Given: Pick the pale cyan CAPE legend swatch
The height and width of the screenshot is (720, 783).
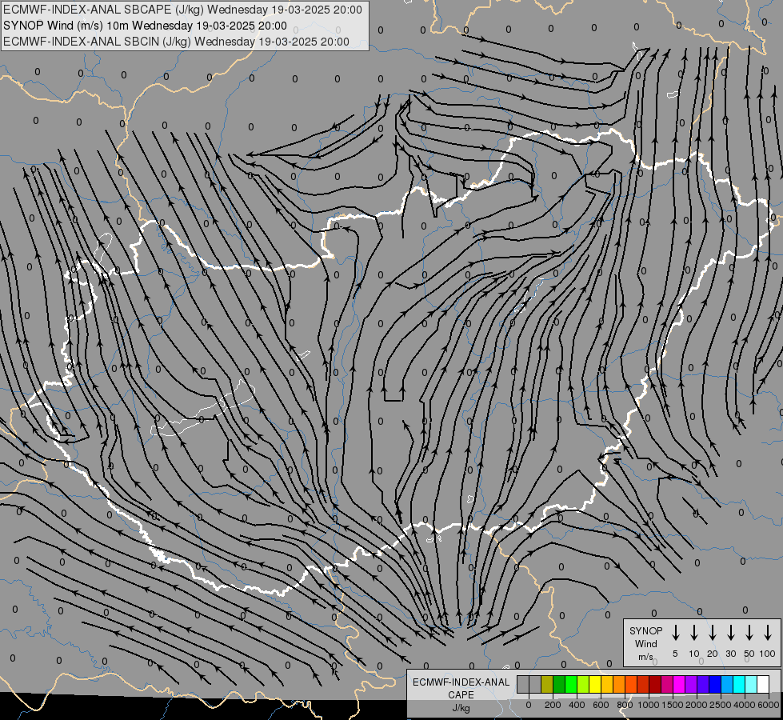Looking at the screenshot, I should (x=752, y=684).
